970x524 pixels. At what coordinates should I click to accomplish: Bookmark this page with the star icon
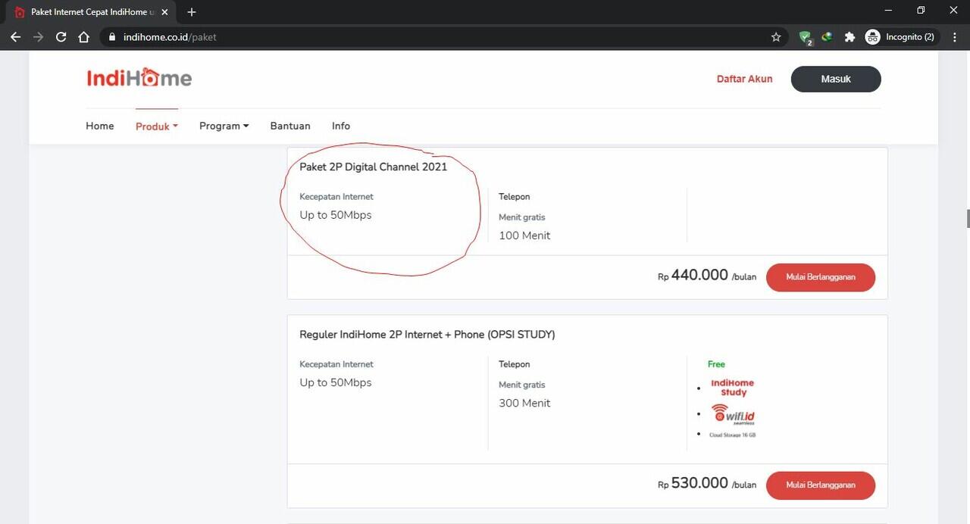point(776,36)
